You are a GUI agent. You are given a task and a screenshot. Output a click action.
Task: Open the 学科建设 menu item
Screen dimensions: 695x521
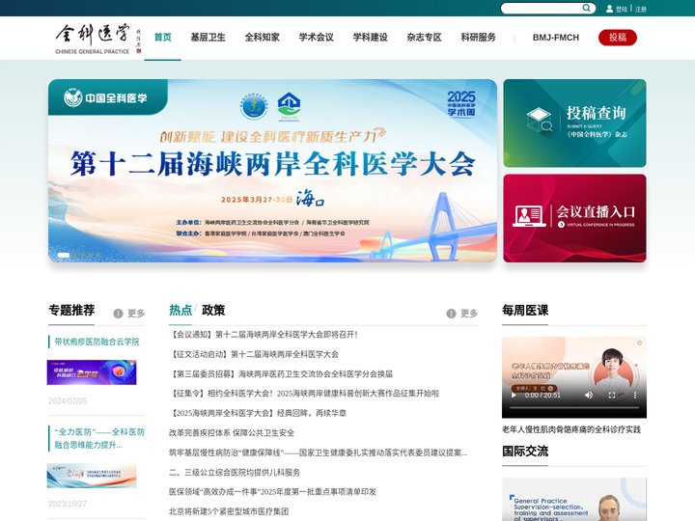[x=370, y=38]
